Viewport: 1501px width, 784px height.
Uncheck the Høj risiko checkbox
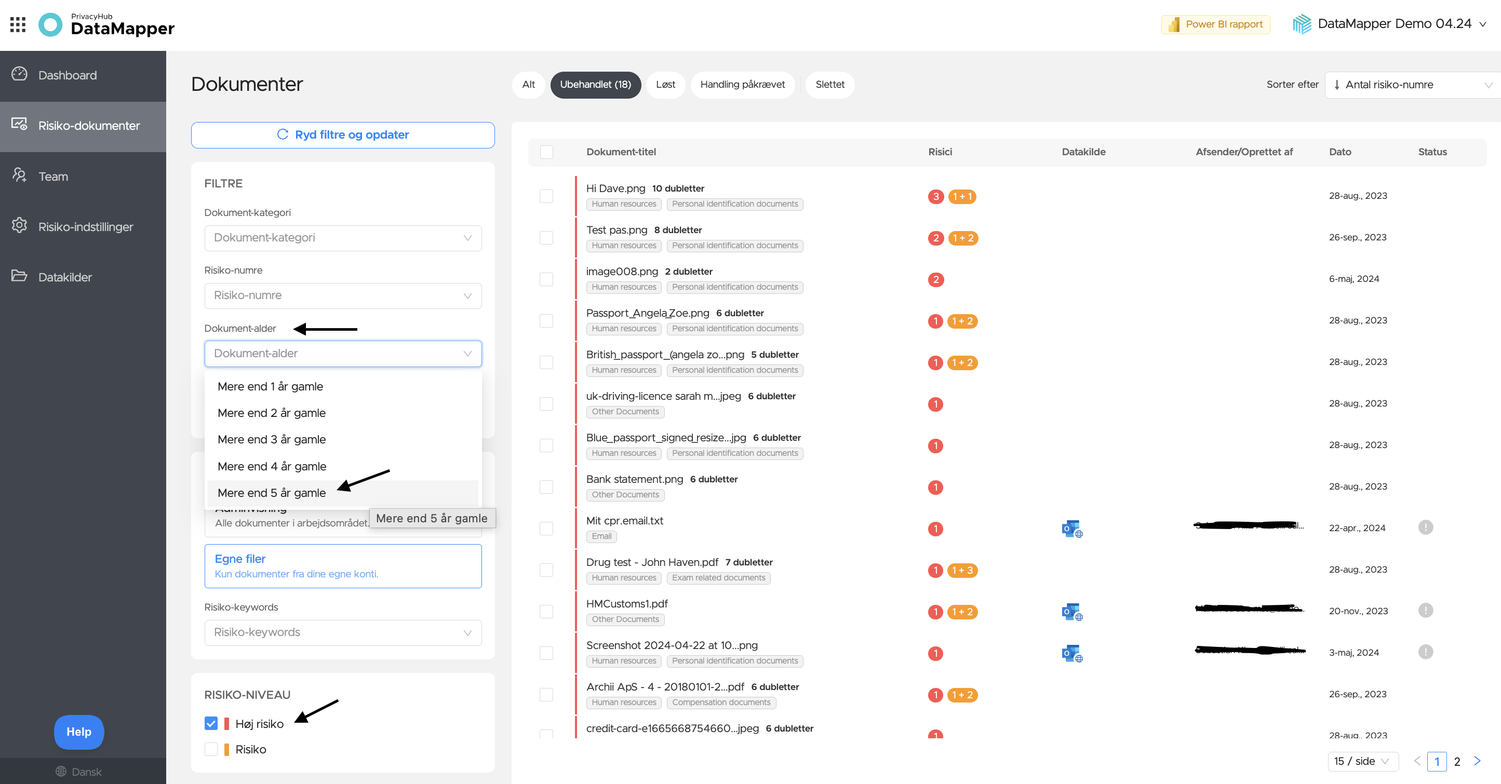coord(211,723)
